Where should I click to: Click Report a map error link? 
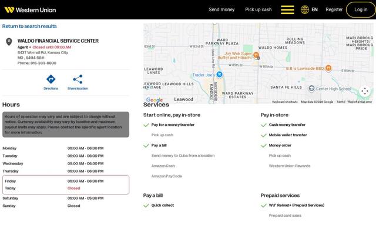point(360,102)
